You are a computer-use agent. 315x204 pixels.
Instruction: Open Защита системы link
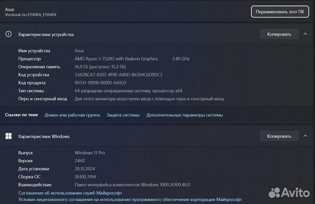[x=123, y=115]
